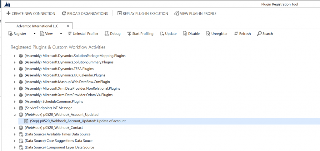This screenshot has width=320, height=151.
Task: Click the Register plugin icon
Action: coord(11,34)
